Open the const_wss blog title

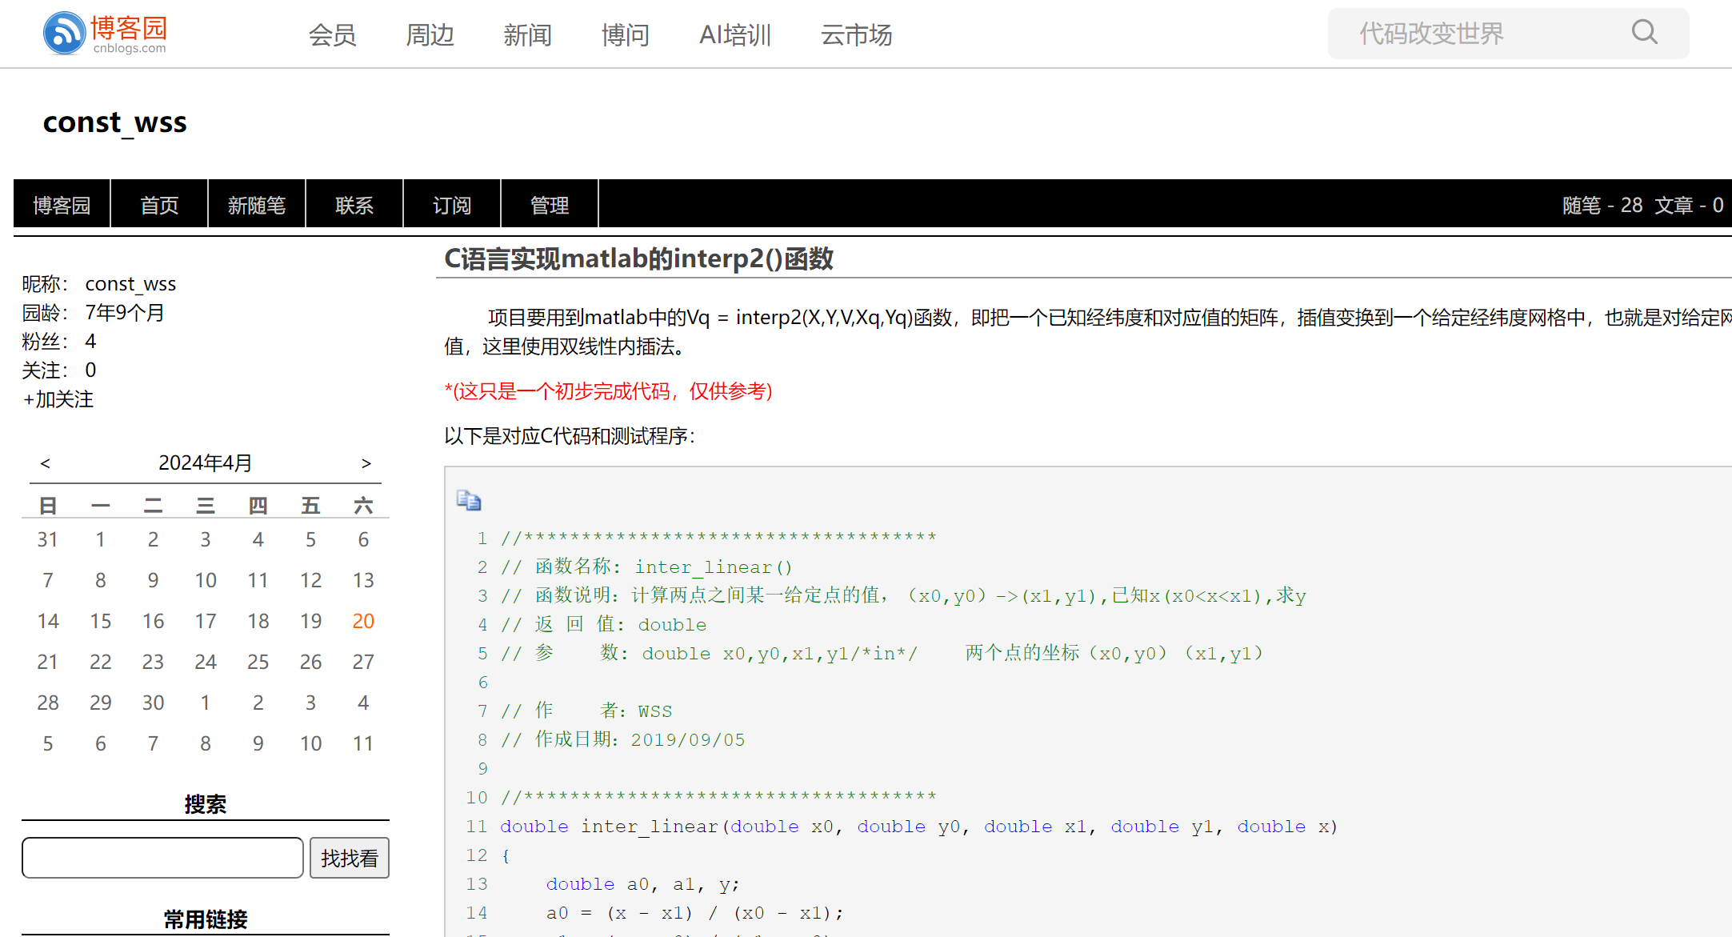(x=114, y=122)
